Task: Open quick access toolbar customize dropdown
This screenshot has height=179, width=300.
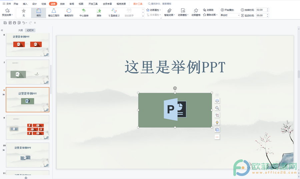Action: (x=35, y=23)
